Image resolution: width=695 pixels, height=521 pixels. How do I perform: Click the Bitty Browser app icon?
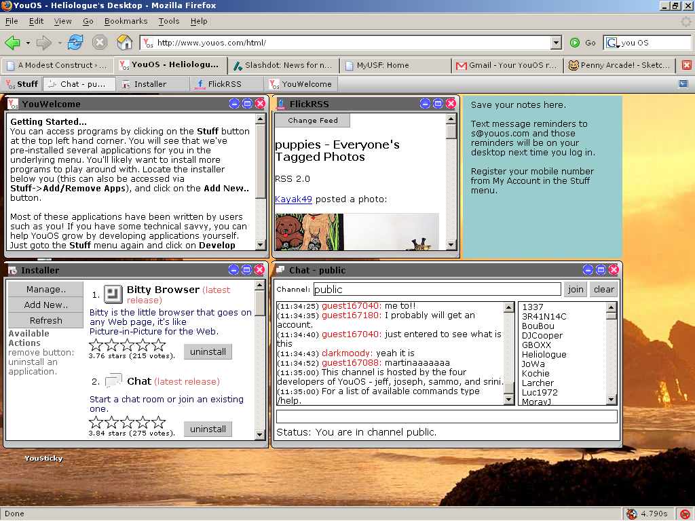pyautogui.click(x=113, y=294)
